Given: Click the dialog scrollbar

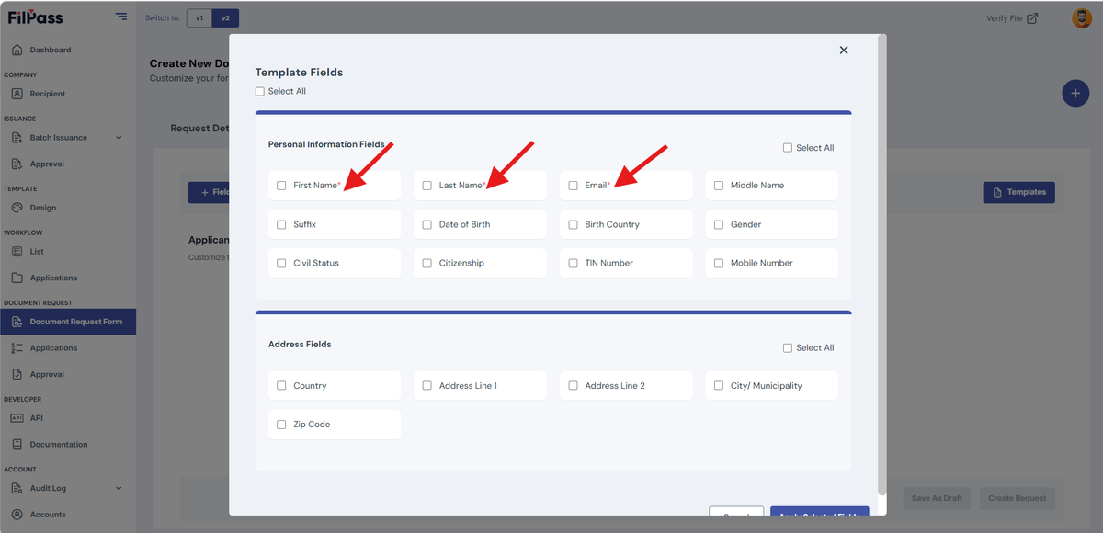Looking at the screenshot, I should pyautogui.click(x=882, y=265).
